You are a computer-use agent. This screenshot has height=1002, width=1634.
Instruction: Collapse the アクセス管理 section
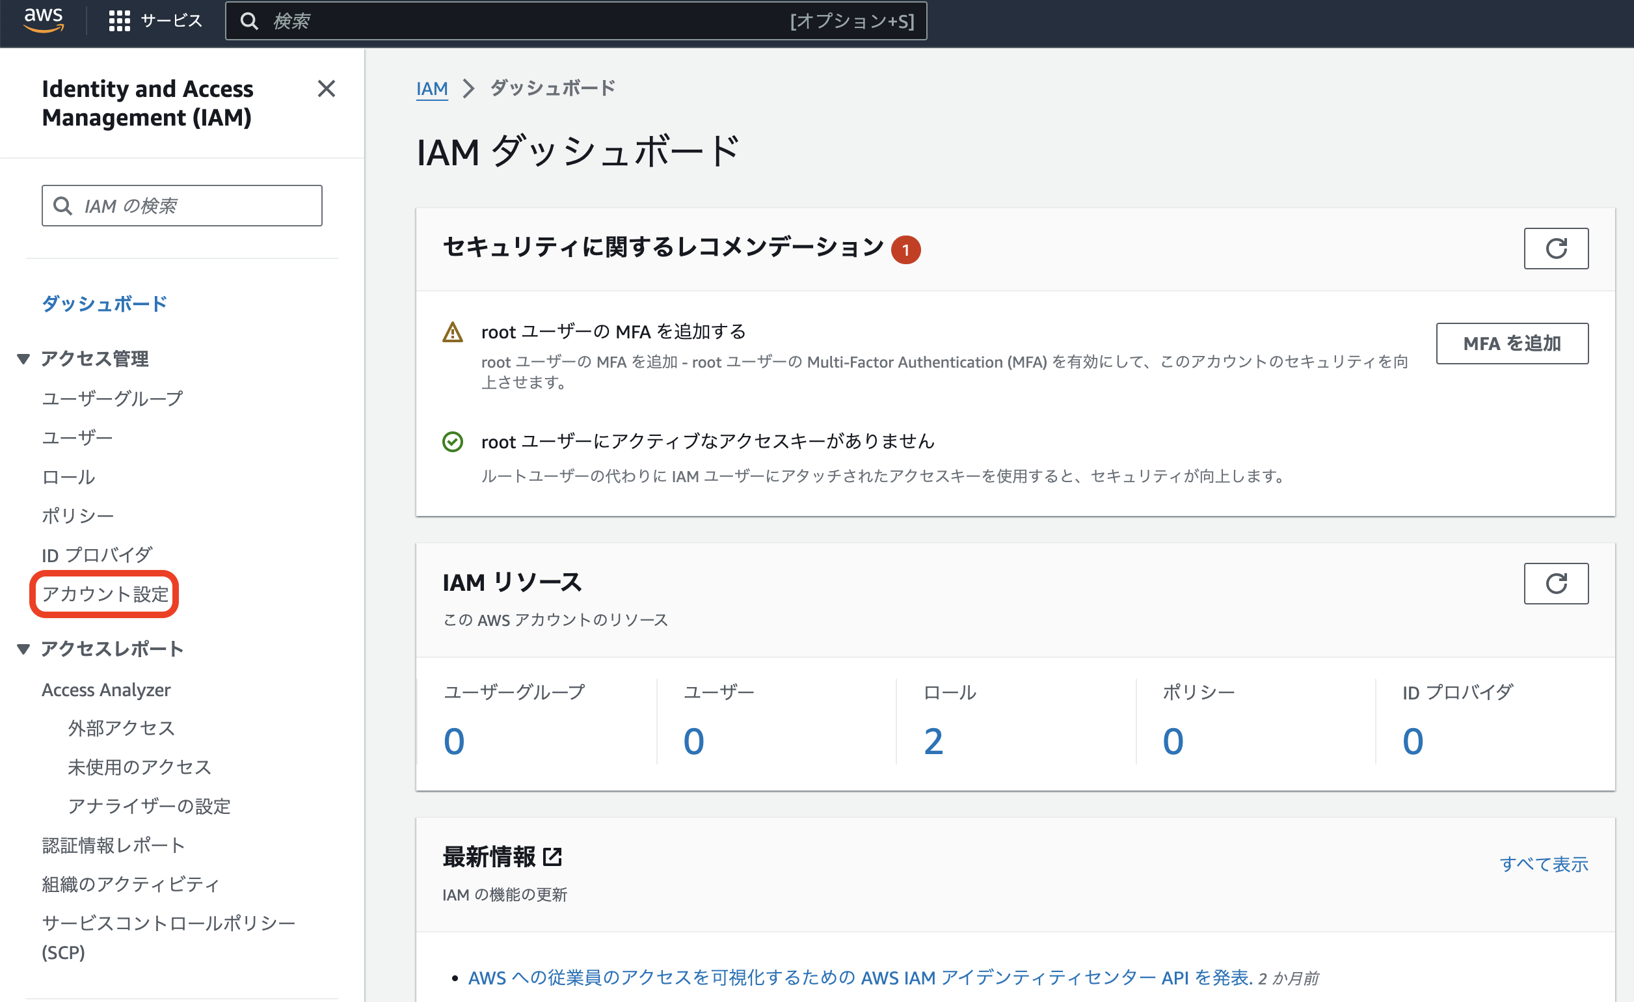click(23, 358)
